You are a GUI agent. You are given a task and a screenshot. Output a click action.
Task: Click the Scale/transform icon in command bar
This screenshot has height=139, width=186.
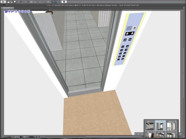31,2
